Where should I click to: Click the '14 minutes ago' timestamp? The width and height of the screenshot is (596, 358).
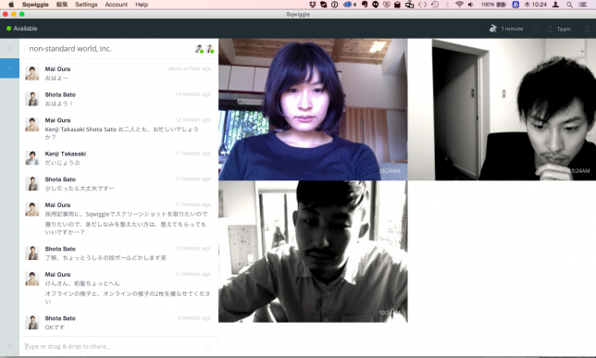192,93
